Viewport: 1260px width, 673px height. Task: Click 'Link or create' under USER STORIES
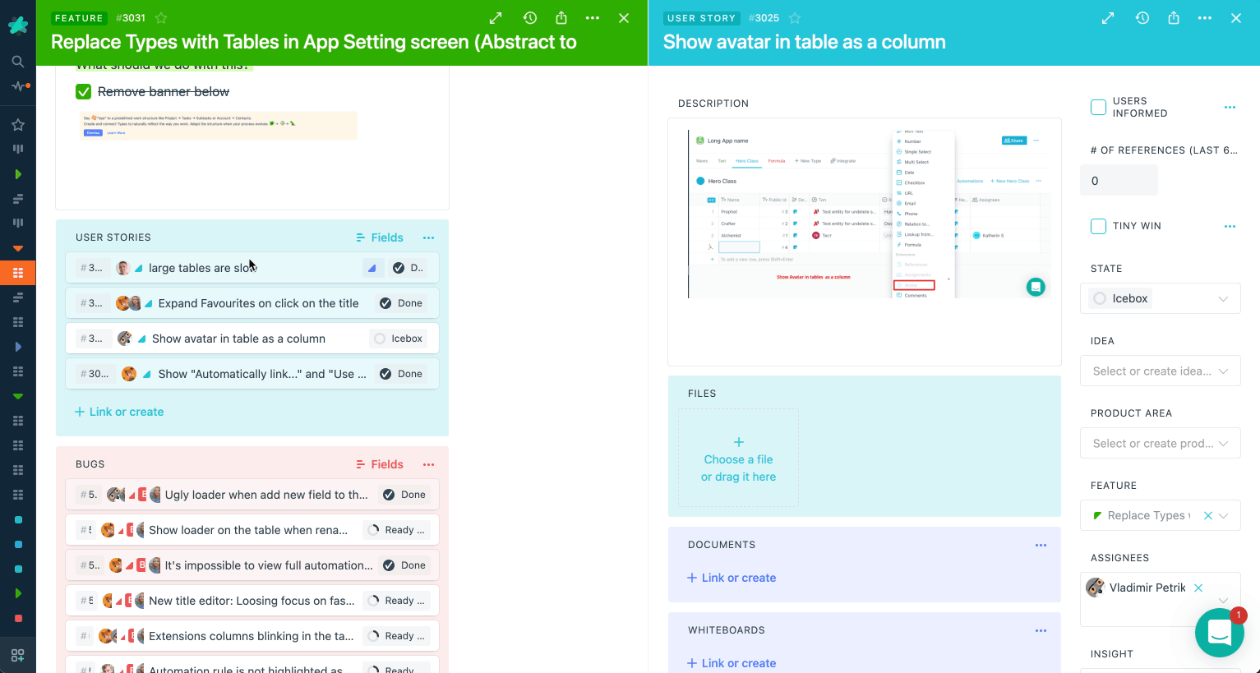click(x=119, y=412)
